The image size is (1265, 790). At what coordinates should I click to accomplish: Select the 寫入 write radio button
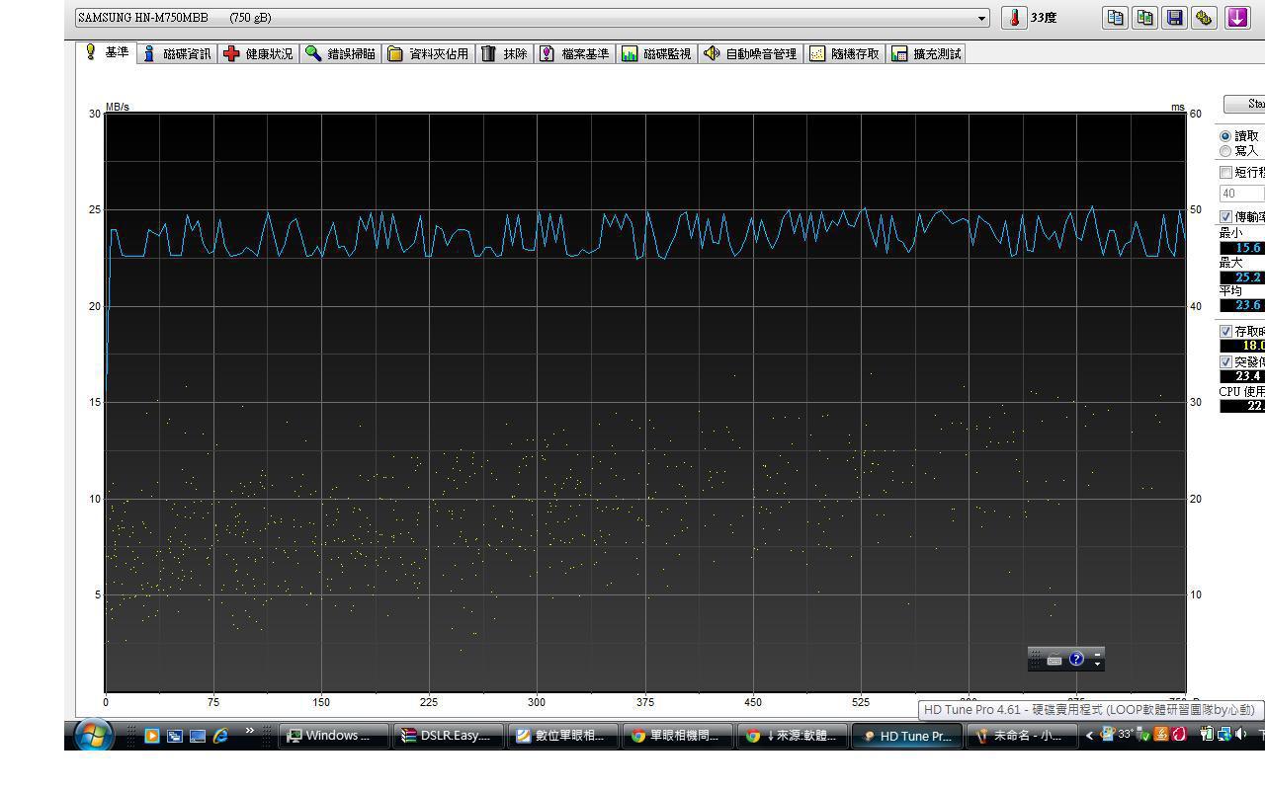coord(1225,151)
